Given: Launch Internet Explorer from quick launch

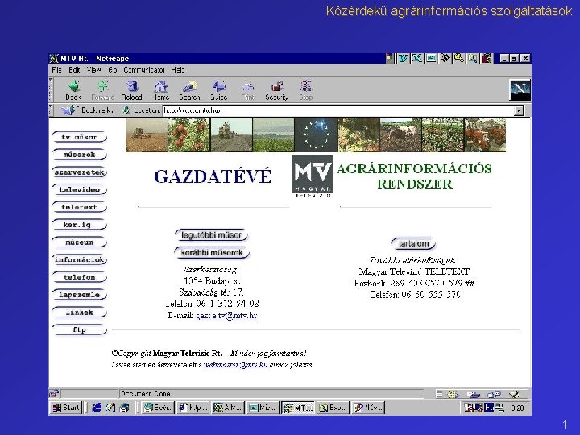Looking at the screenshot, I should (97, 408).
